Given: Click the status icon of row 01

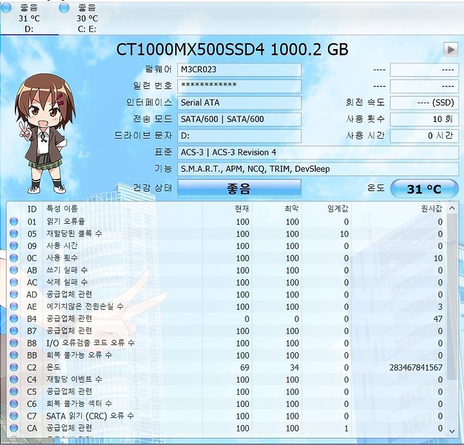Looking at the screenshot, I should coord(14,221).
